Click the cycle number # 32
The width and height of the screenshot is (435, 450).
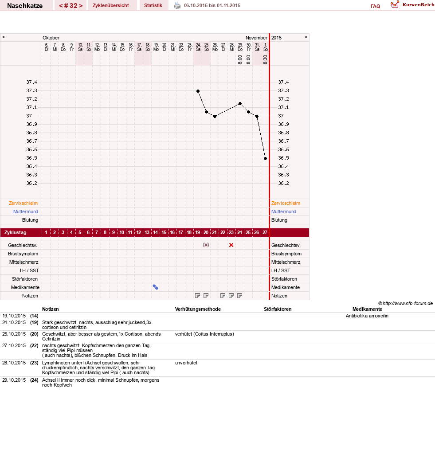pos(71,6)
